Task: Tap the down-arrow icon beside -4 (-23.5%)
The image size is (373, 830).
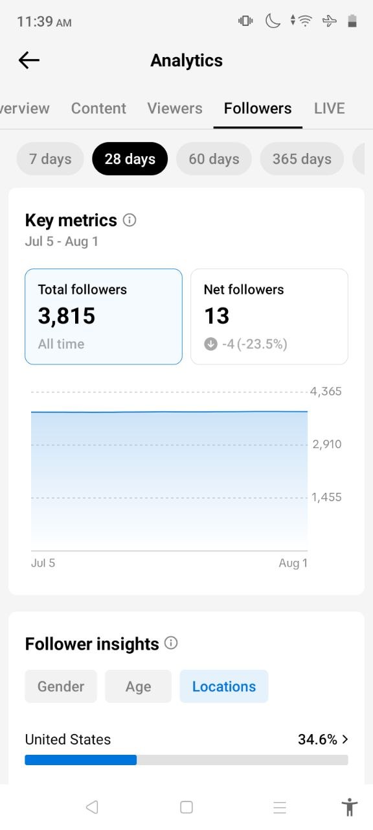Action: click(x=210, y=344)
